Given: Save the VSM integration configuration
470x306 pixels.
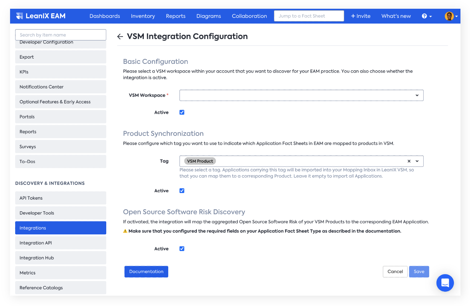Looking at the screenshot, I should [419, 272].
